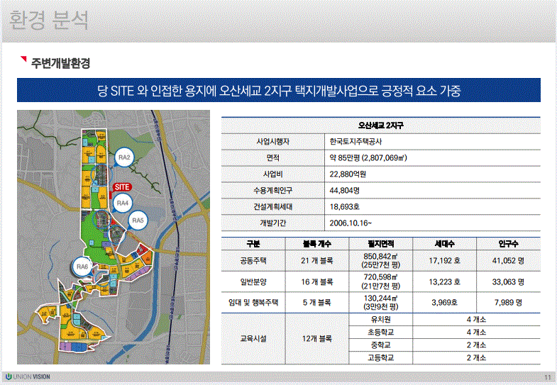Click the 임대 및 행복주택 row label
This screenshot has width=557, height=385.
(253, 303)
